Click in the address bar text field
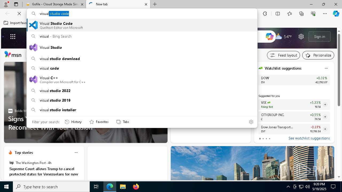The image size is (342, 192). (x=142, y=14)
